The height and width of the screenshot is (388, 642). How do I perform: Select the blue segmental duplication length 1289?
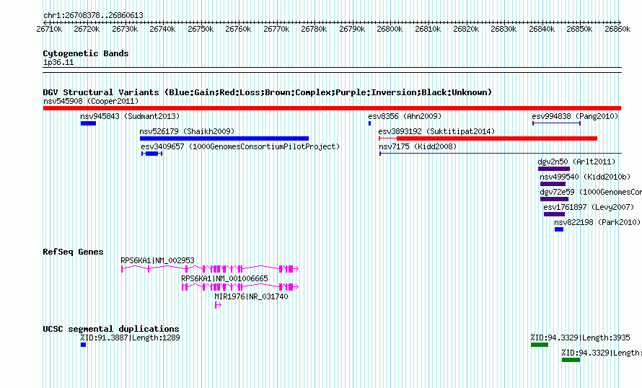point(83,345)
